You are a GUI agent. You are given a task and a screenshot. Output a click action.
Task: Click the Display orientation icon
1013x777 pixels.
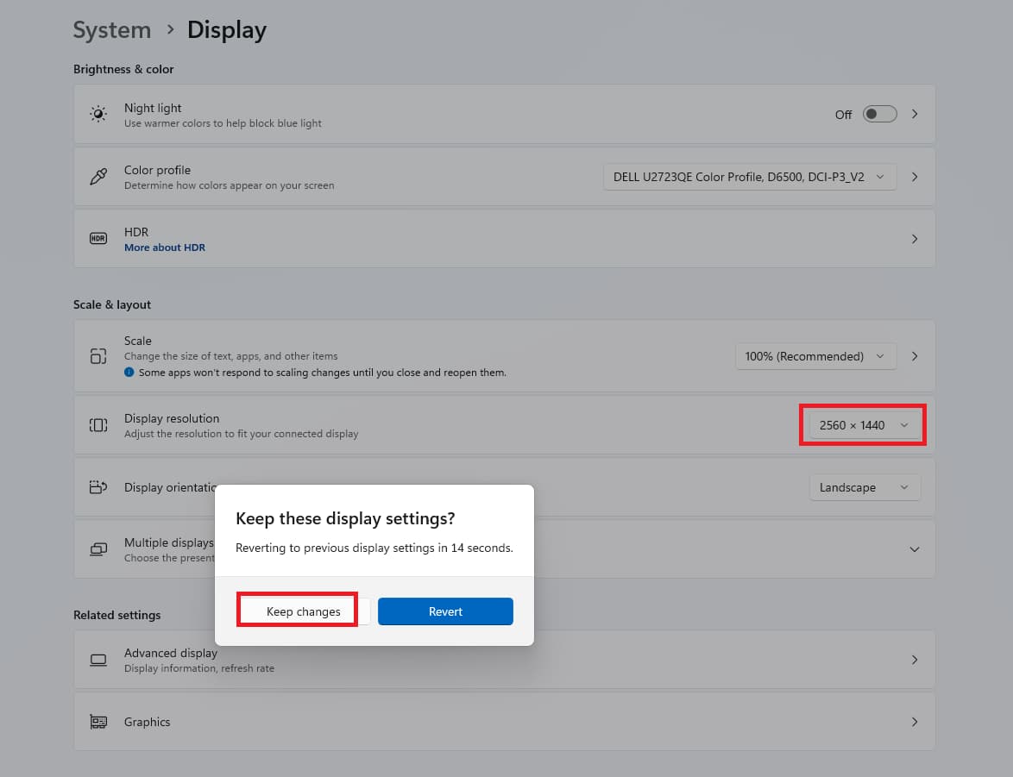tap(98, 487)
